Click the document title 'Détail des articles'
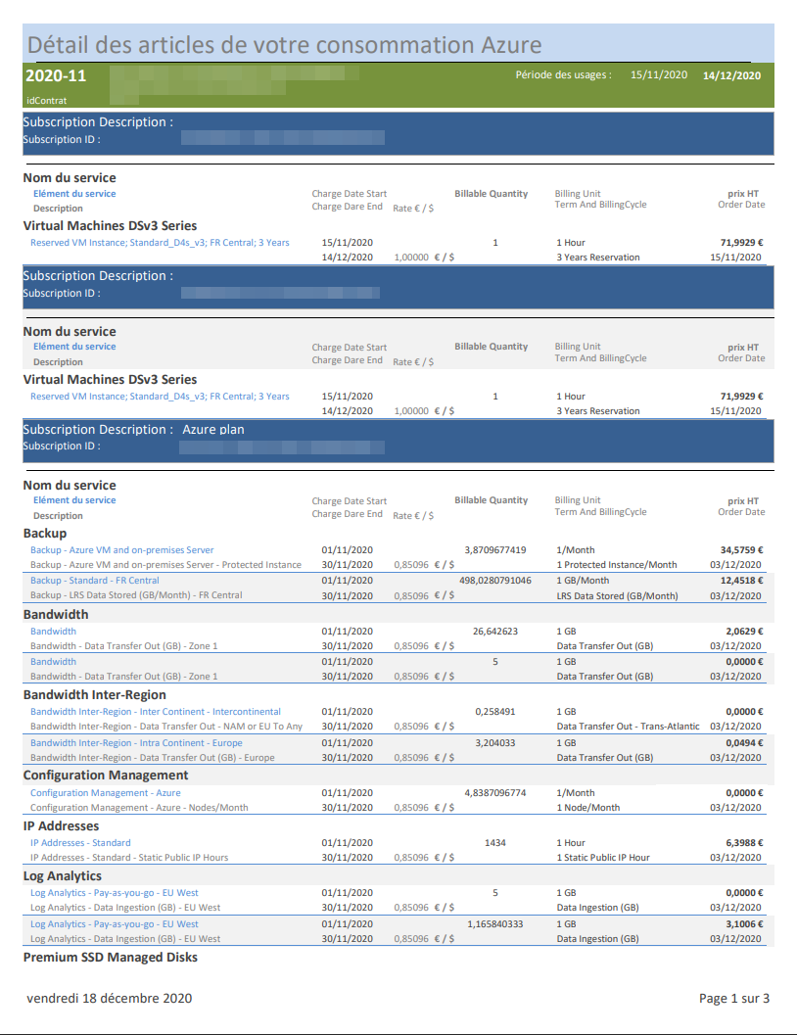Image resolution: width=797 pixels, height=1035 pixels. point(284,44)
